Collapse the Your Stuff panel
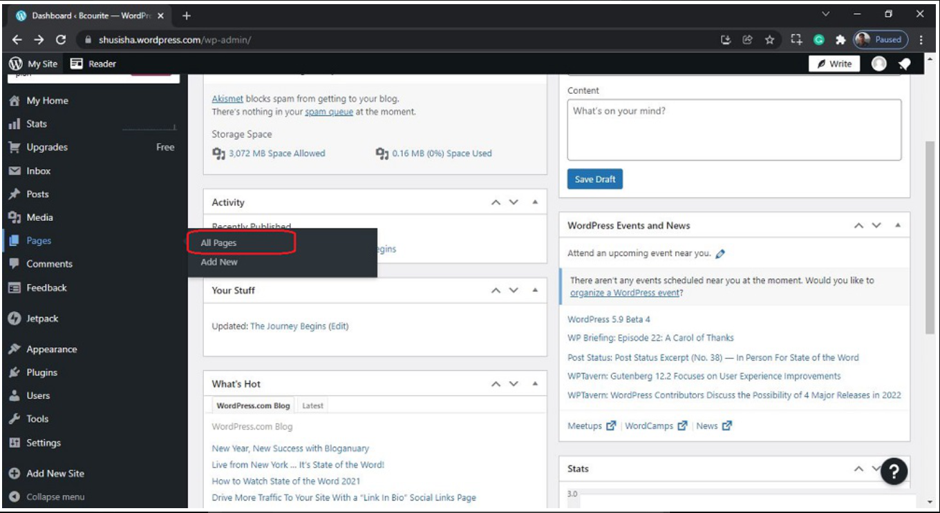940x513 pixels. coord(535,291)
